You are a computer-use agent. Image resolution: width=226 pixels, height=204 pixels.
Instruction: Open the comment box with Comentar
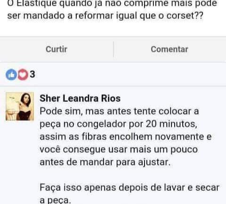pos(169,49)
